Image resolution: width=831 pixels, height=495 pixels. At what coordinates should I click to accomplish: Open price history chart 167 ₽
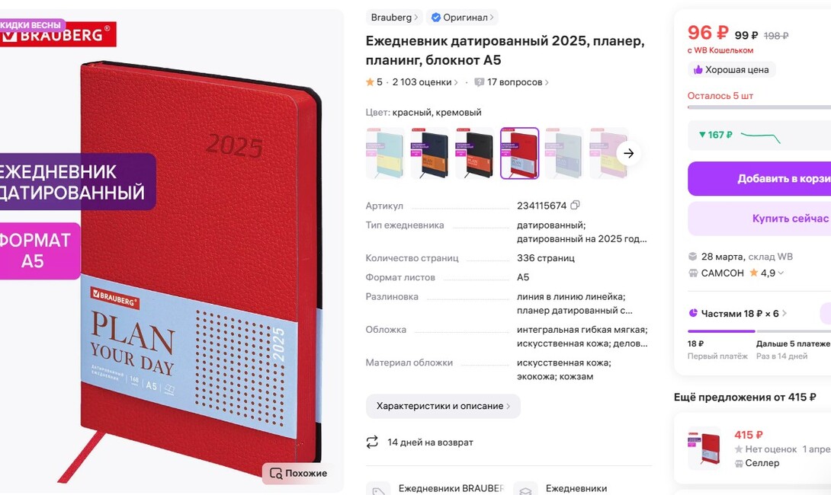(x=759, y=135)
